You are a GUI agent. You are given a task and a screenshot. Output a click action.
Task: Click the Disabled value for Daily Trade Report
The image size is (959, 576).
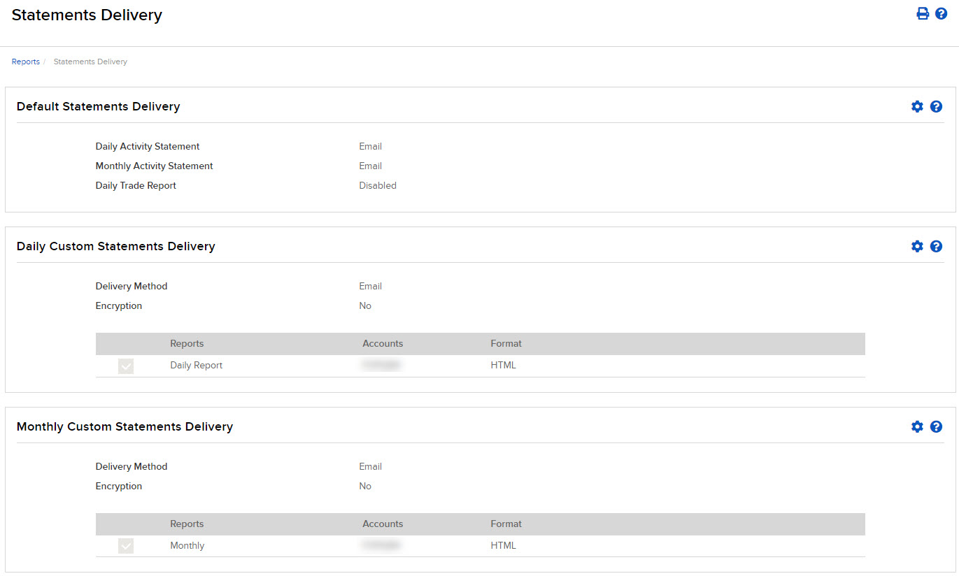[378, 185]
